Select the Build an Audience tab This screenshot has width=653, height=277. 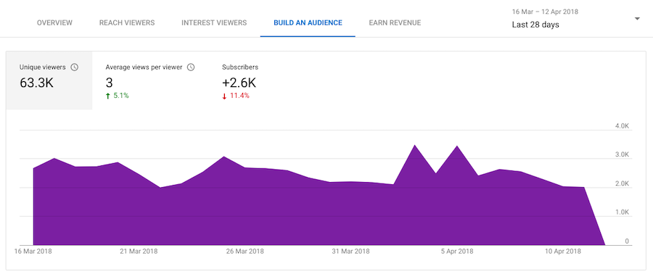point(308,23)
